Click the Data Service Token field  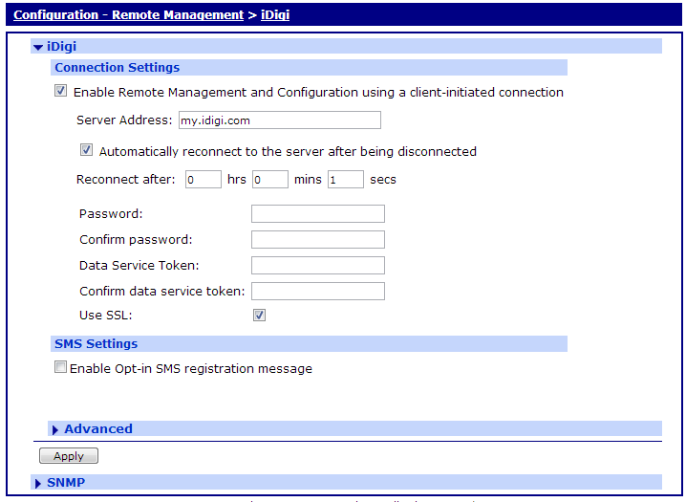[x=317, y=265]
